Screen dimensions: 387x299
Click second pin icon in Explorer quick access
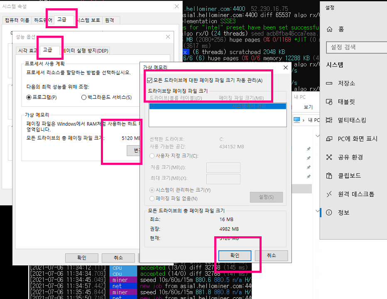[309, 158]
